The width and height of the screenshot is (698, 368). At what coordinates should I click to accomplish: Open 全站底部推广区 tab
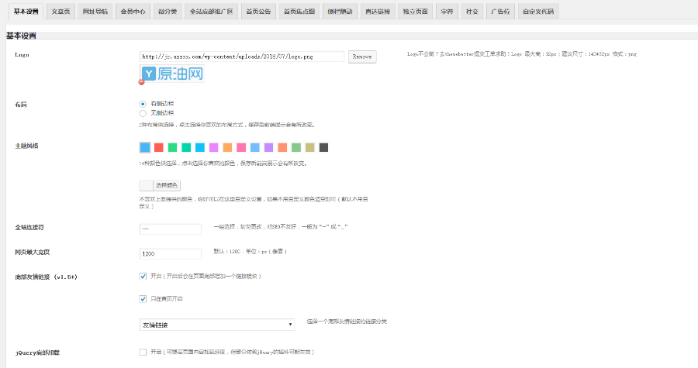click(x=212, y=12)
